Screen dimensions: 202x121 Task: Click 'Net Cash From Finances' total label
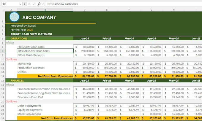57,118
